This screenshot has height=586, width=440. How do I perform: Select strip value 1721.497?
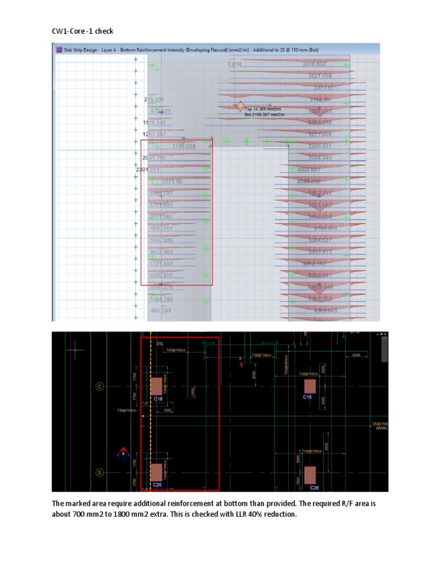click(x=161, y=263)
